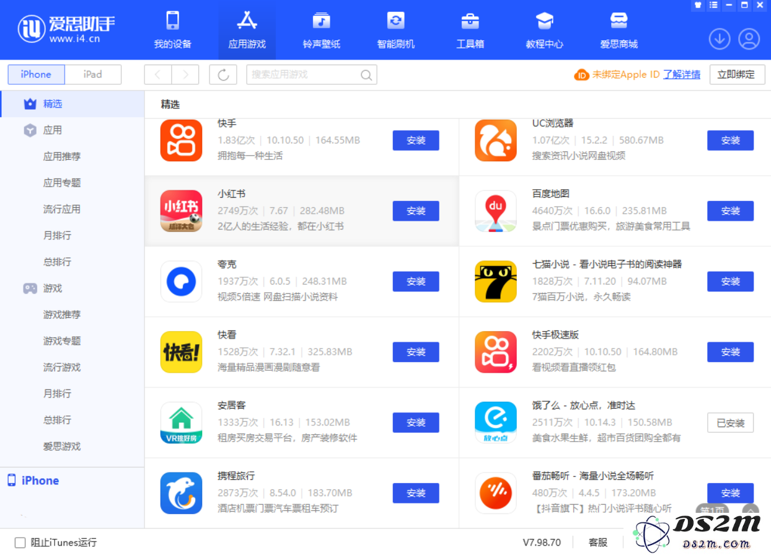Screen dimensions: 771x555
Task: Click the 番茄畅听 app icon
Action: (496, 493)
